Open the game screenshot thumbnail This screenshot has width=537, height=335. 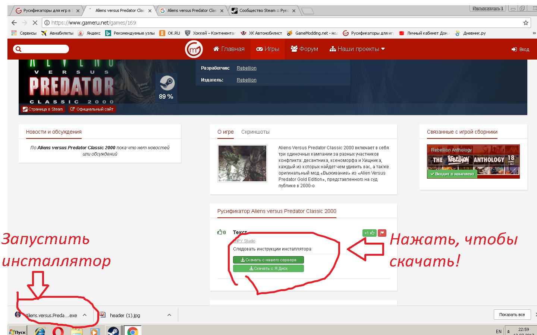click(x=242, y=163)
